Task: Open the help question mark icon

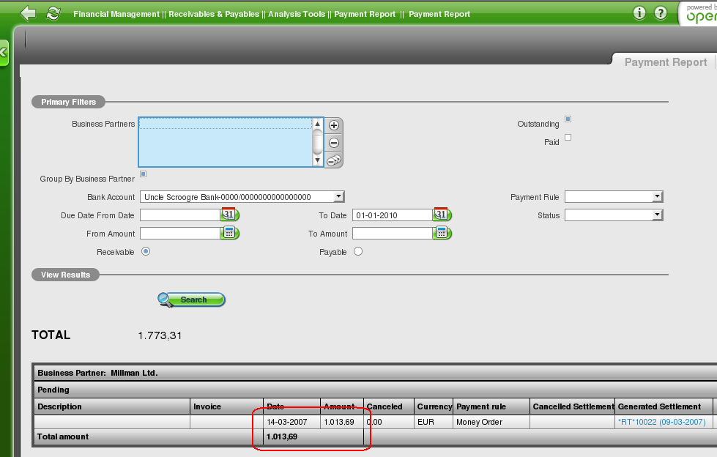Action: click(x=661, y=12)
